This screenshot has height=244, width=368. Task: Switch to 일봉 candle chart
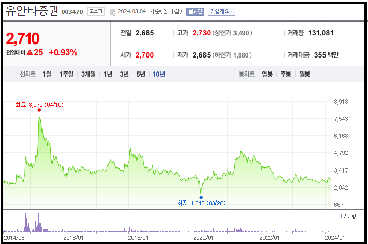point(267,74)
